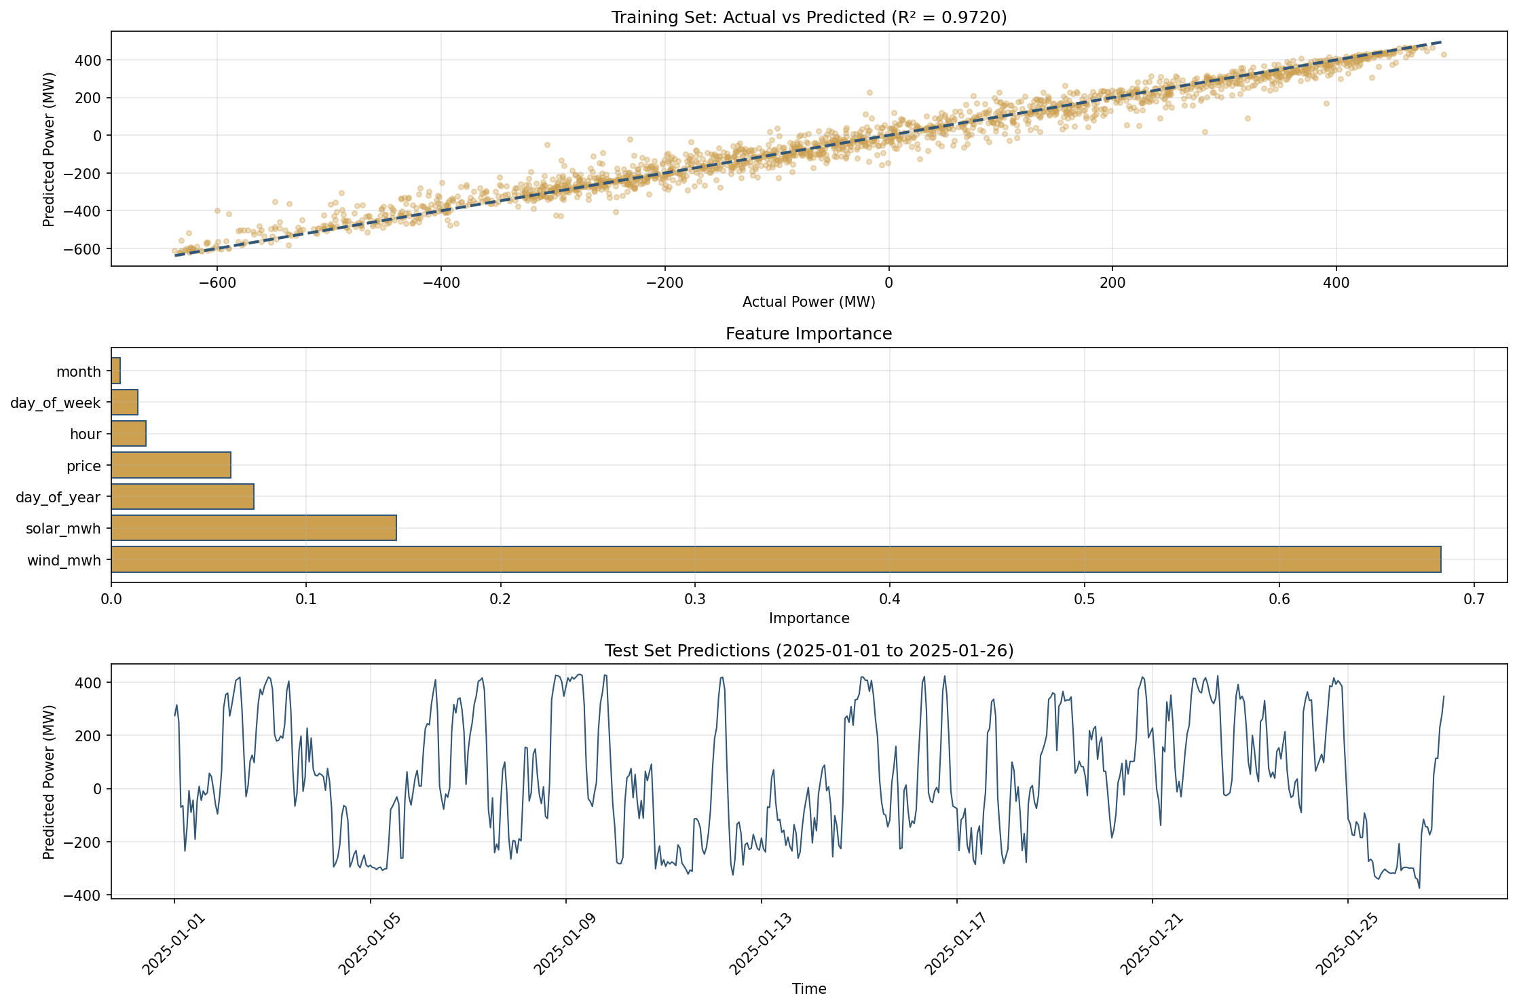The width and height of the screenshot is (1517, 1006).
Task: Click the day_of_year importance bar
Action: [183, 497]
